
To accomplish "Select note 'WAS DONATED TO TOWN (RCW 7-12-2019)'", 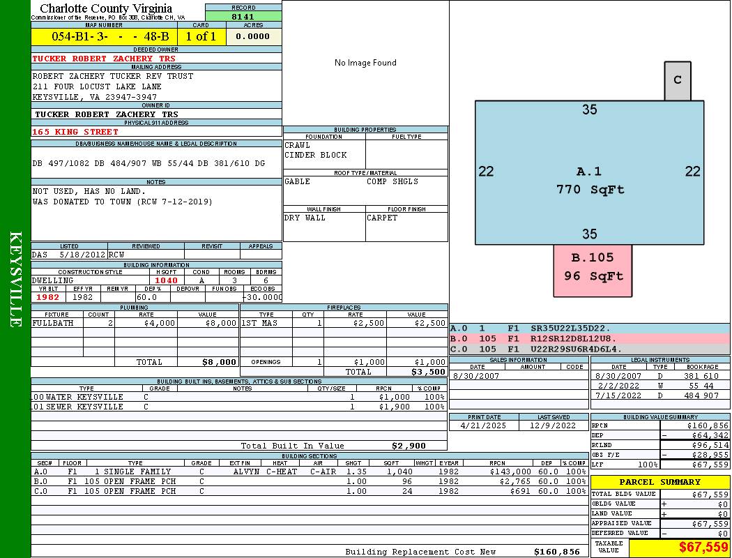I will [122, 202].
